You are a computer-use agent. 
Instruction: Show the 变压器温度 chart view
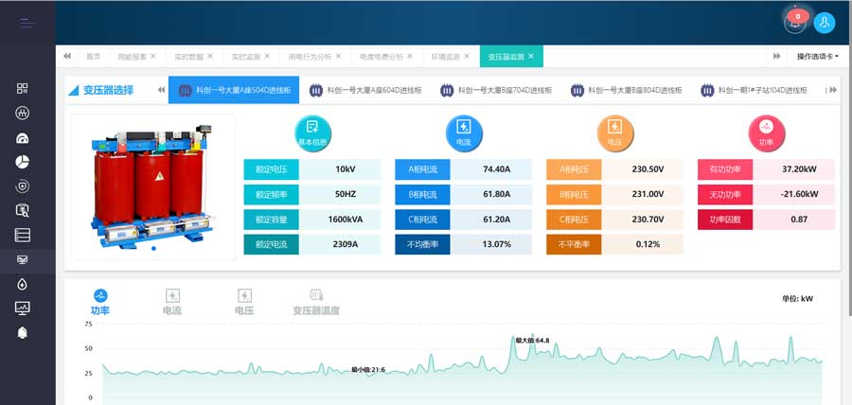tap(316, 301)
